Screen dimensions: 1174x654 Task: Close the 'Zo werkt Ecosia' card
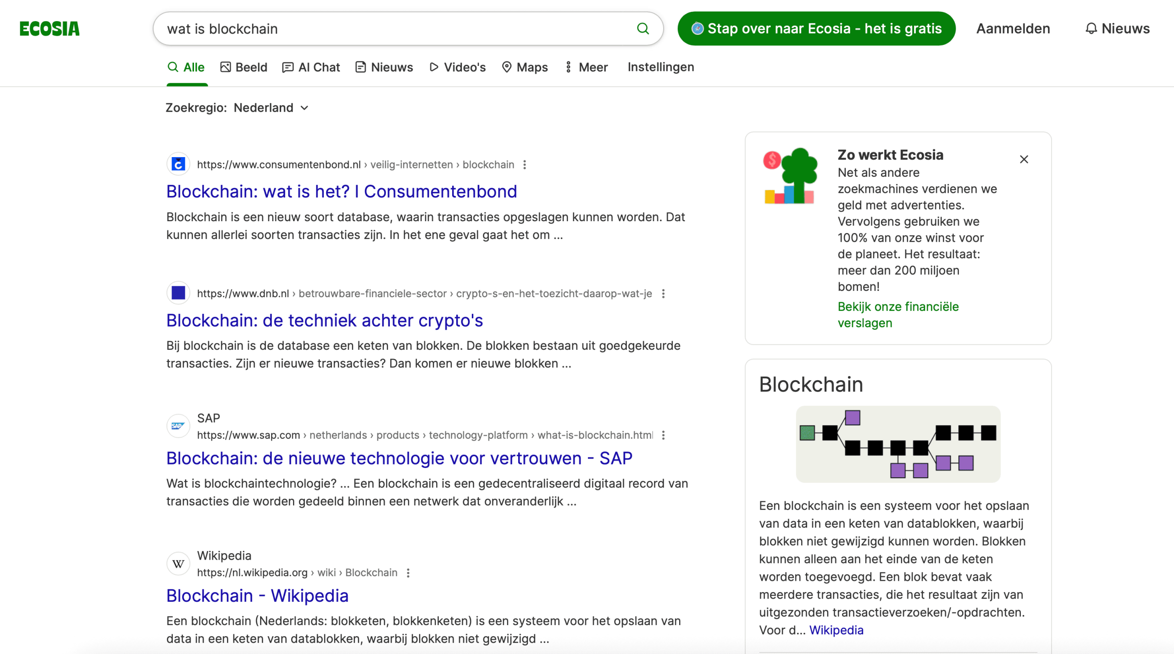[1024, 159]
